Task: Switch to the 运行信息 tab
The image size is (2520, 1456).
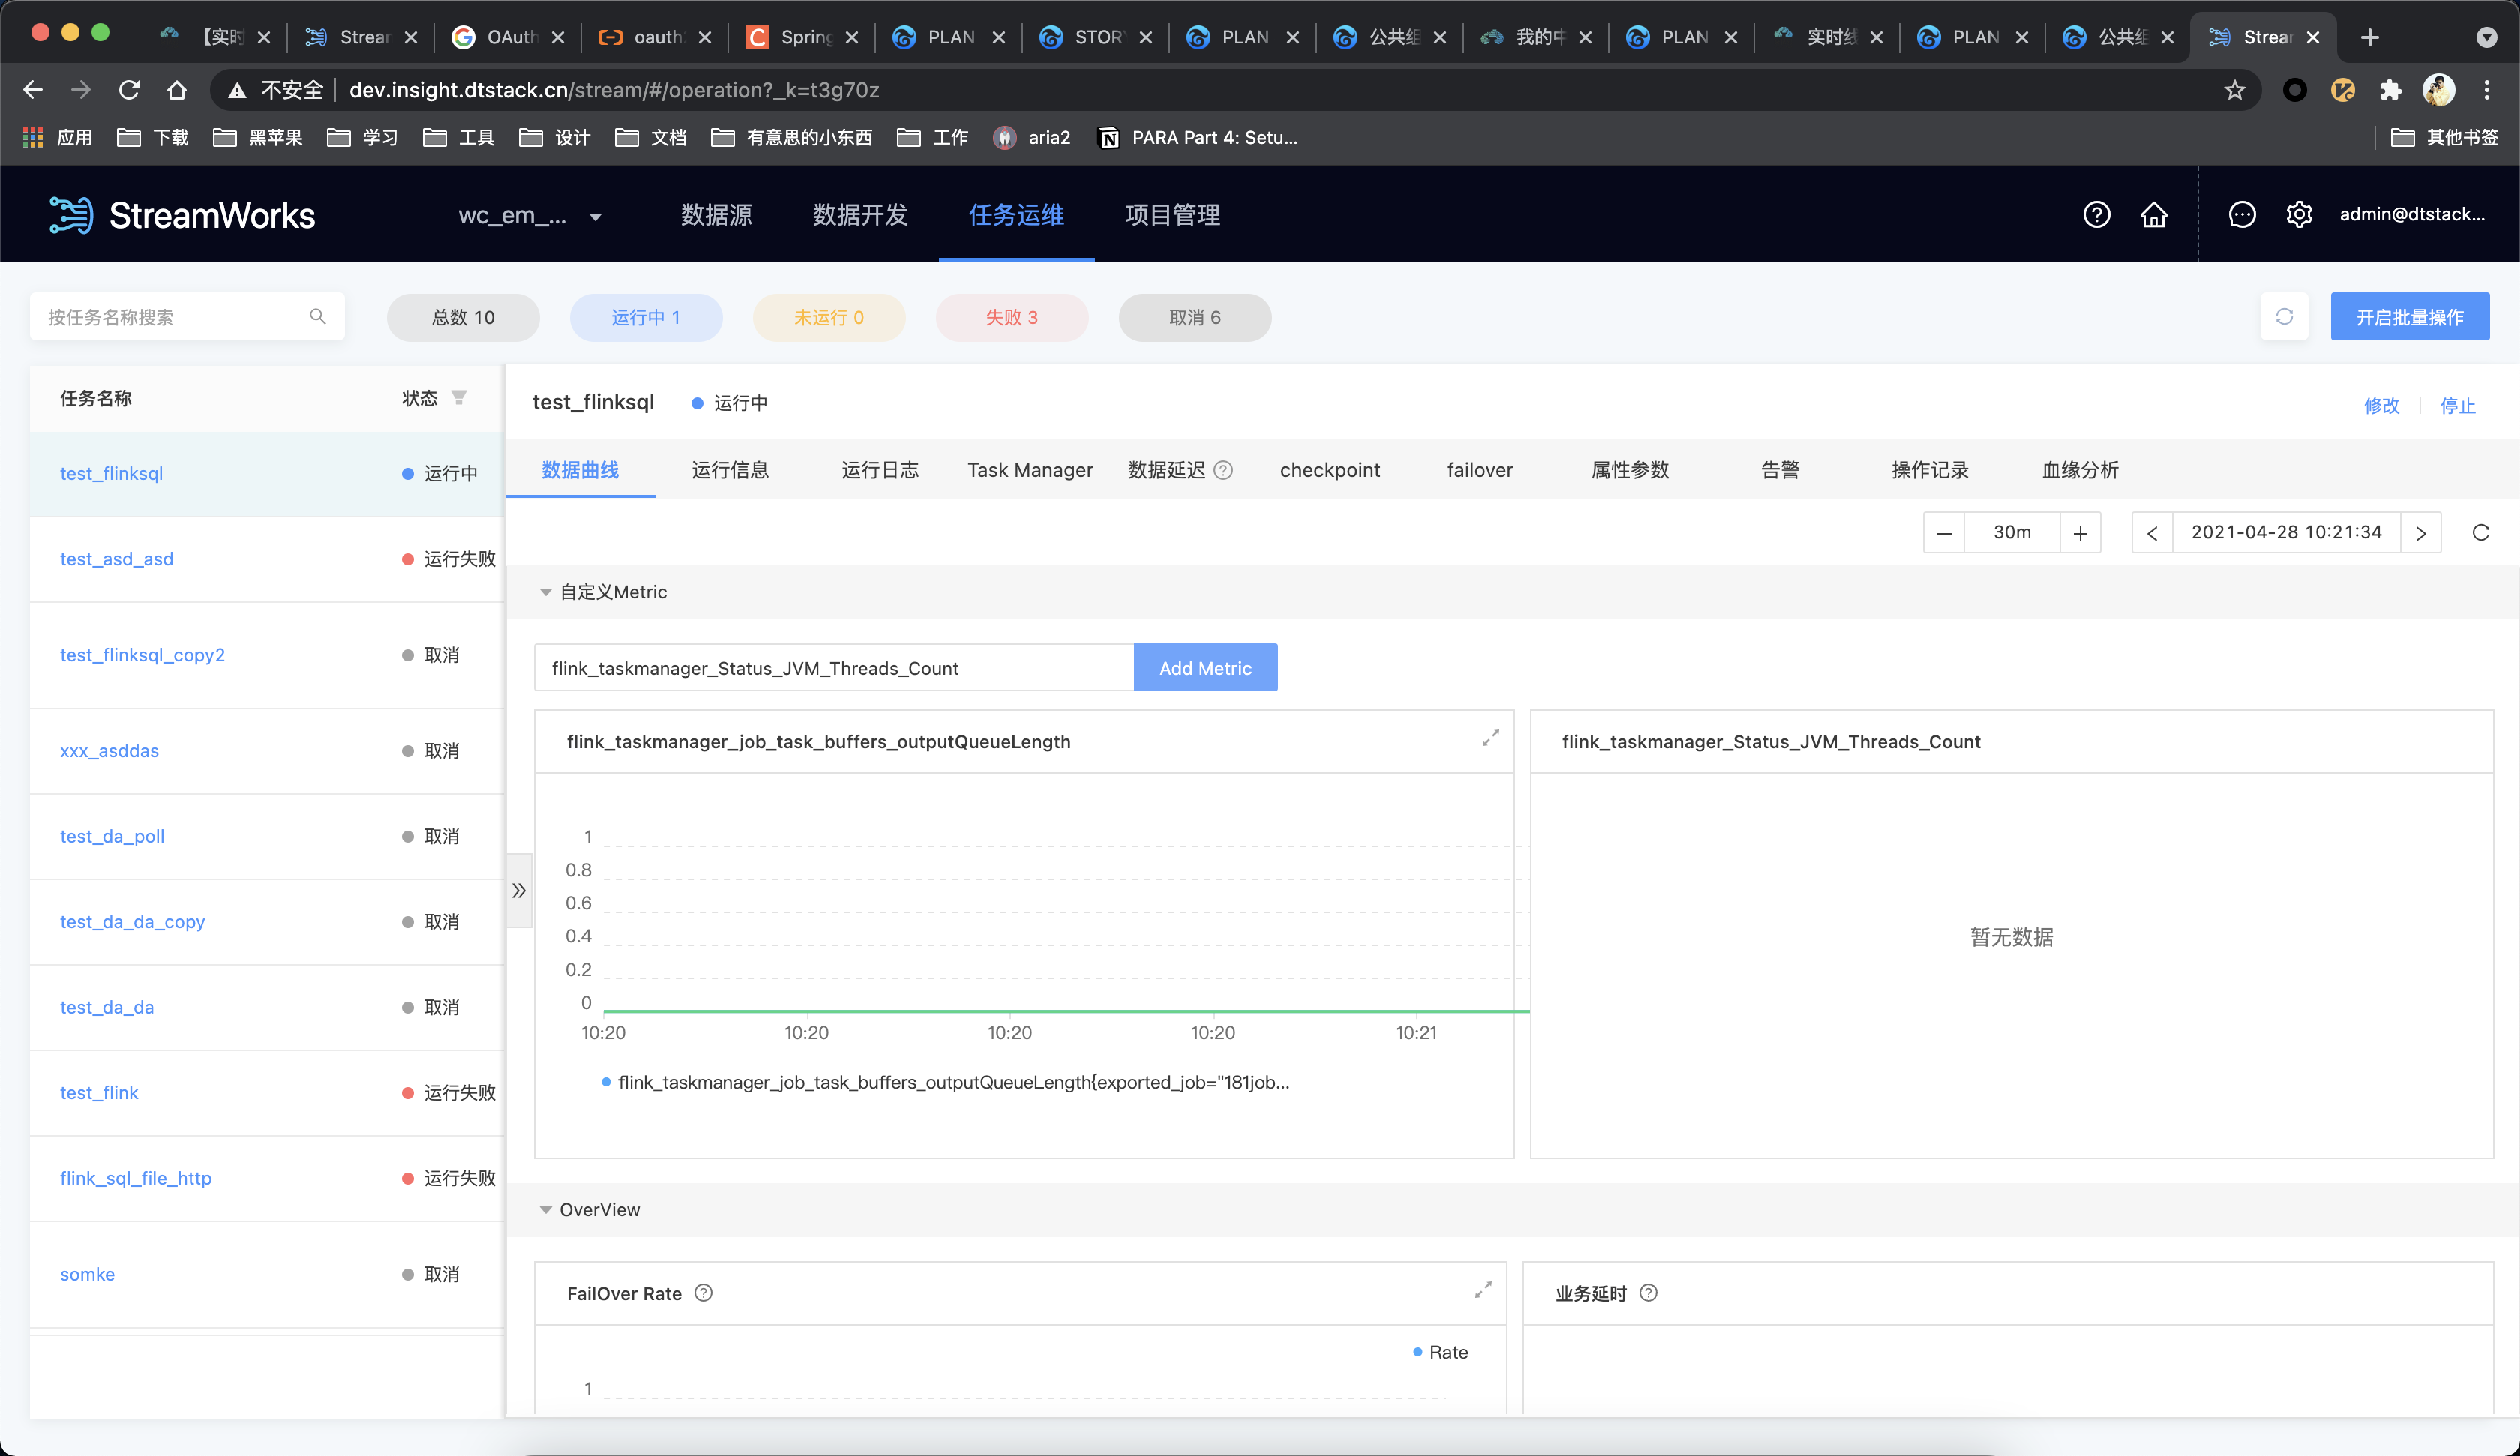Action: coord(730,470)
